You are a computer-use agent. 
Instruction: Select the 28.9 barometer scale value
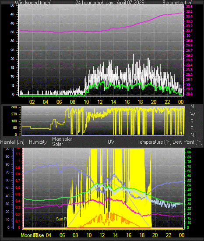click(x=189, y=89)
